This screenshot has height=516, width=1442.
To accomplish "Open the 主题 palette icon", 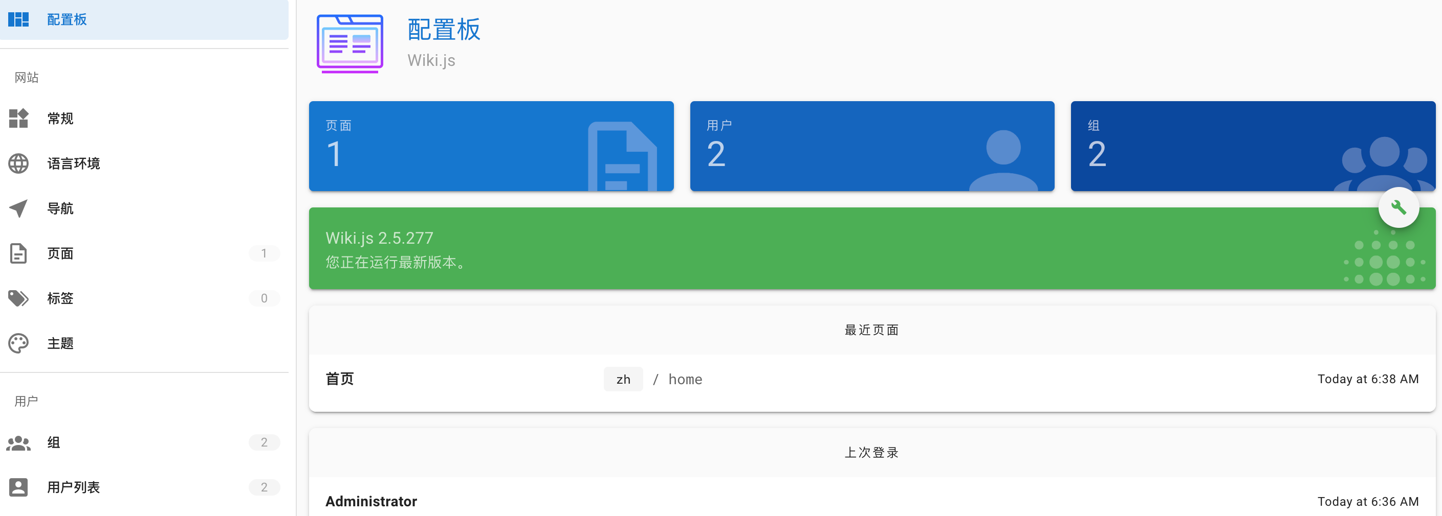I will click(x=18, y=343).
